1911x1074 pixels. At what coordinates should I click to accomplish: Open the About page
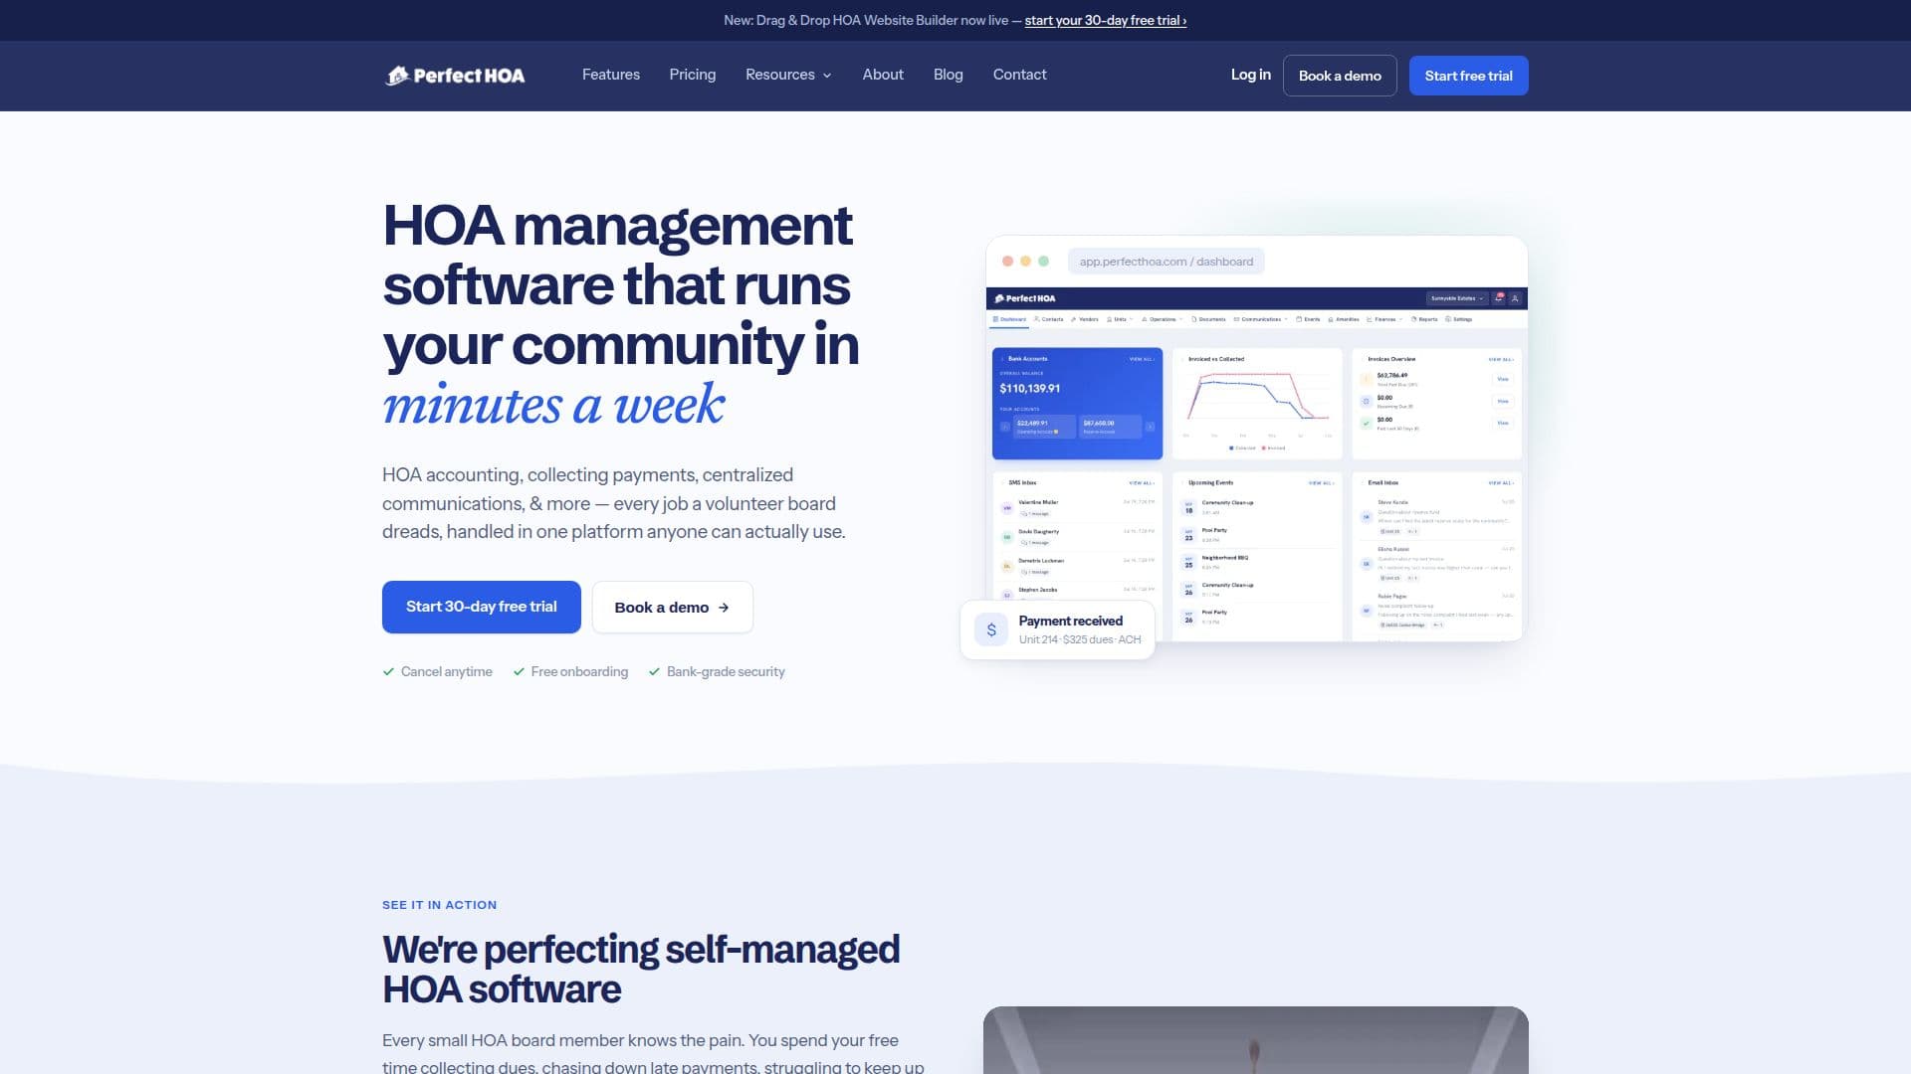883,75
